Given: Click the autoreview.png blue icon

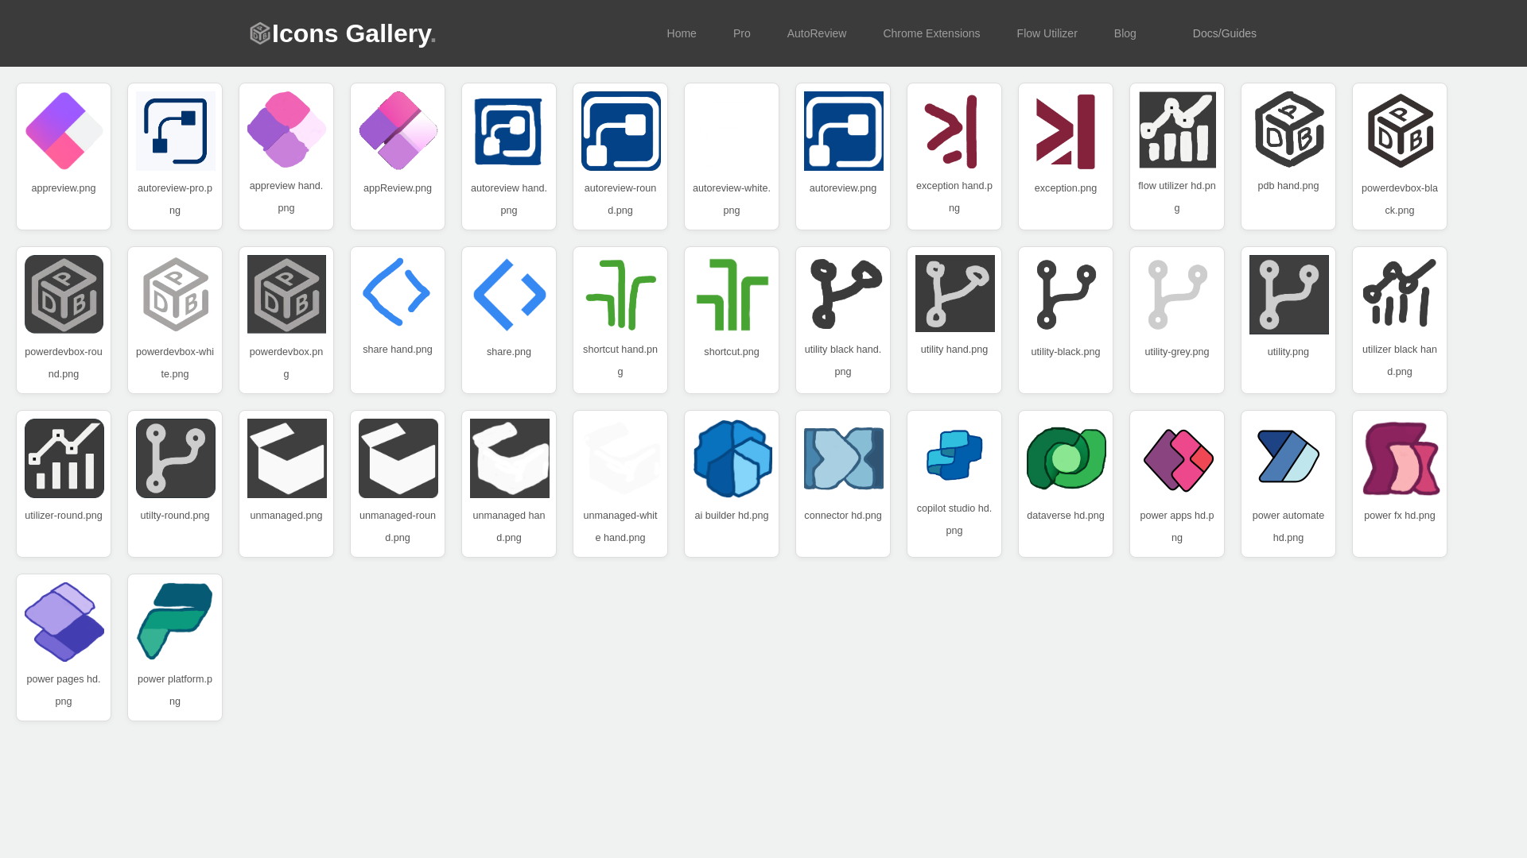Looking at the screenshot, I should point(843,131).
